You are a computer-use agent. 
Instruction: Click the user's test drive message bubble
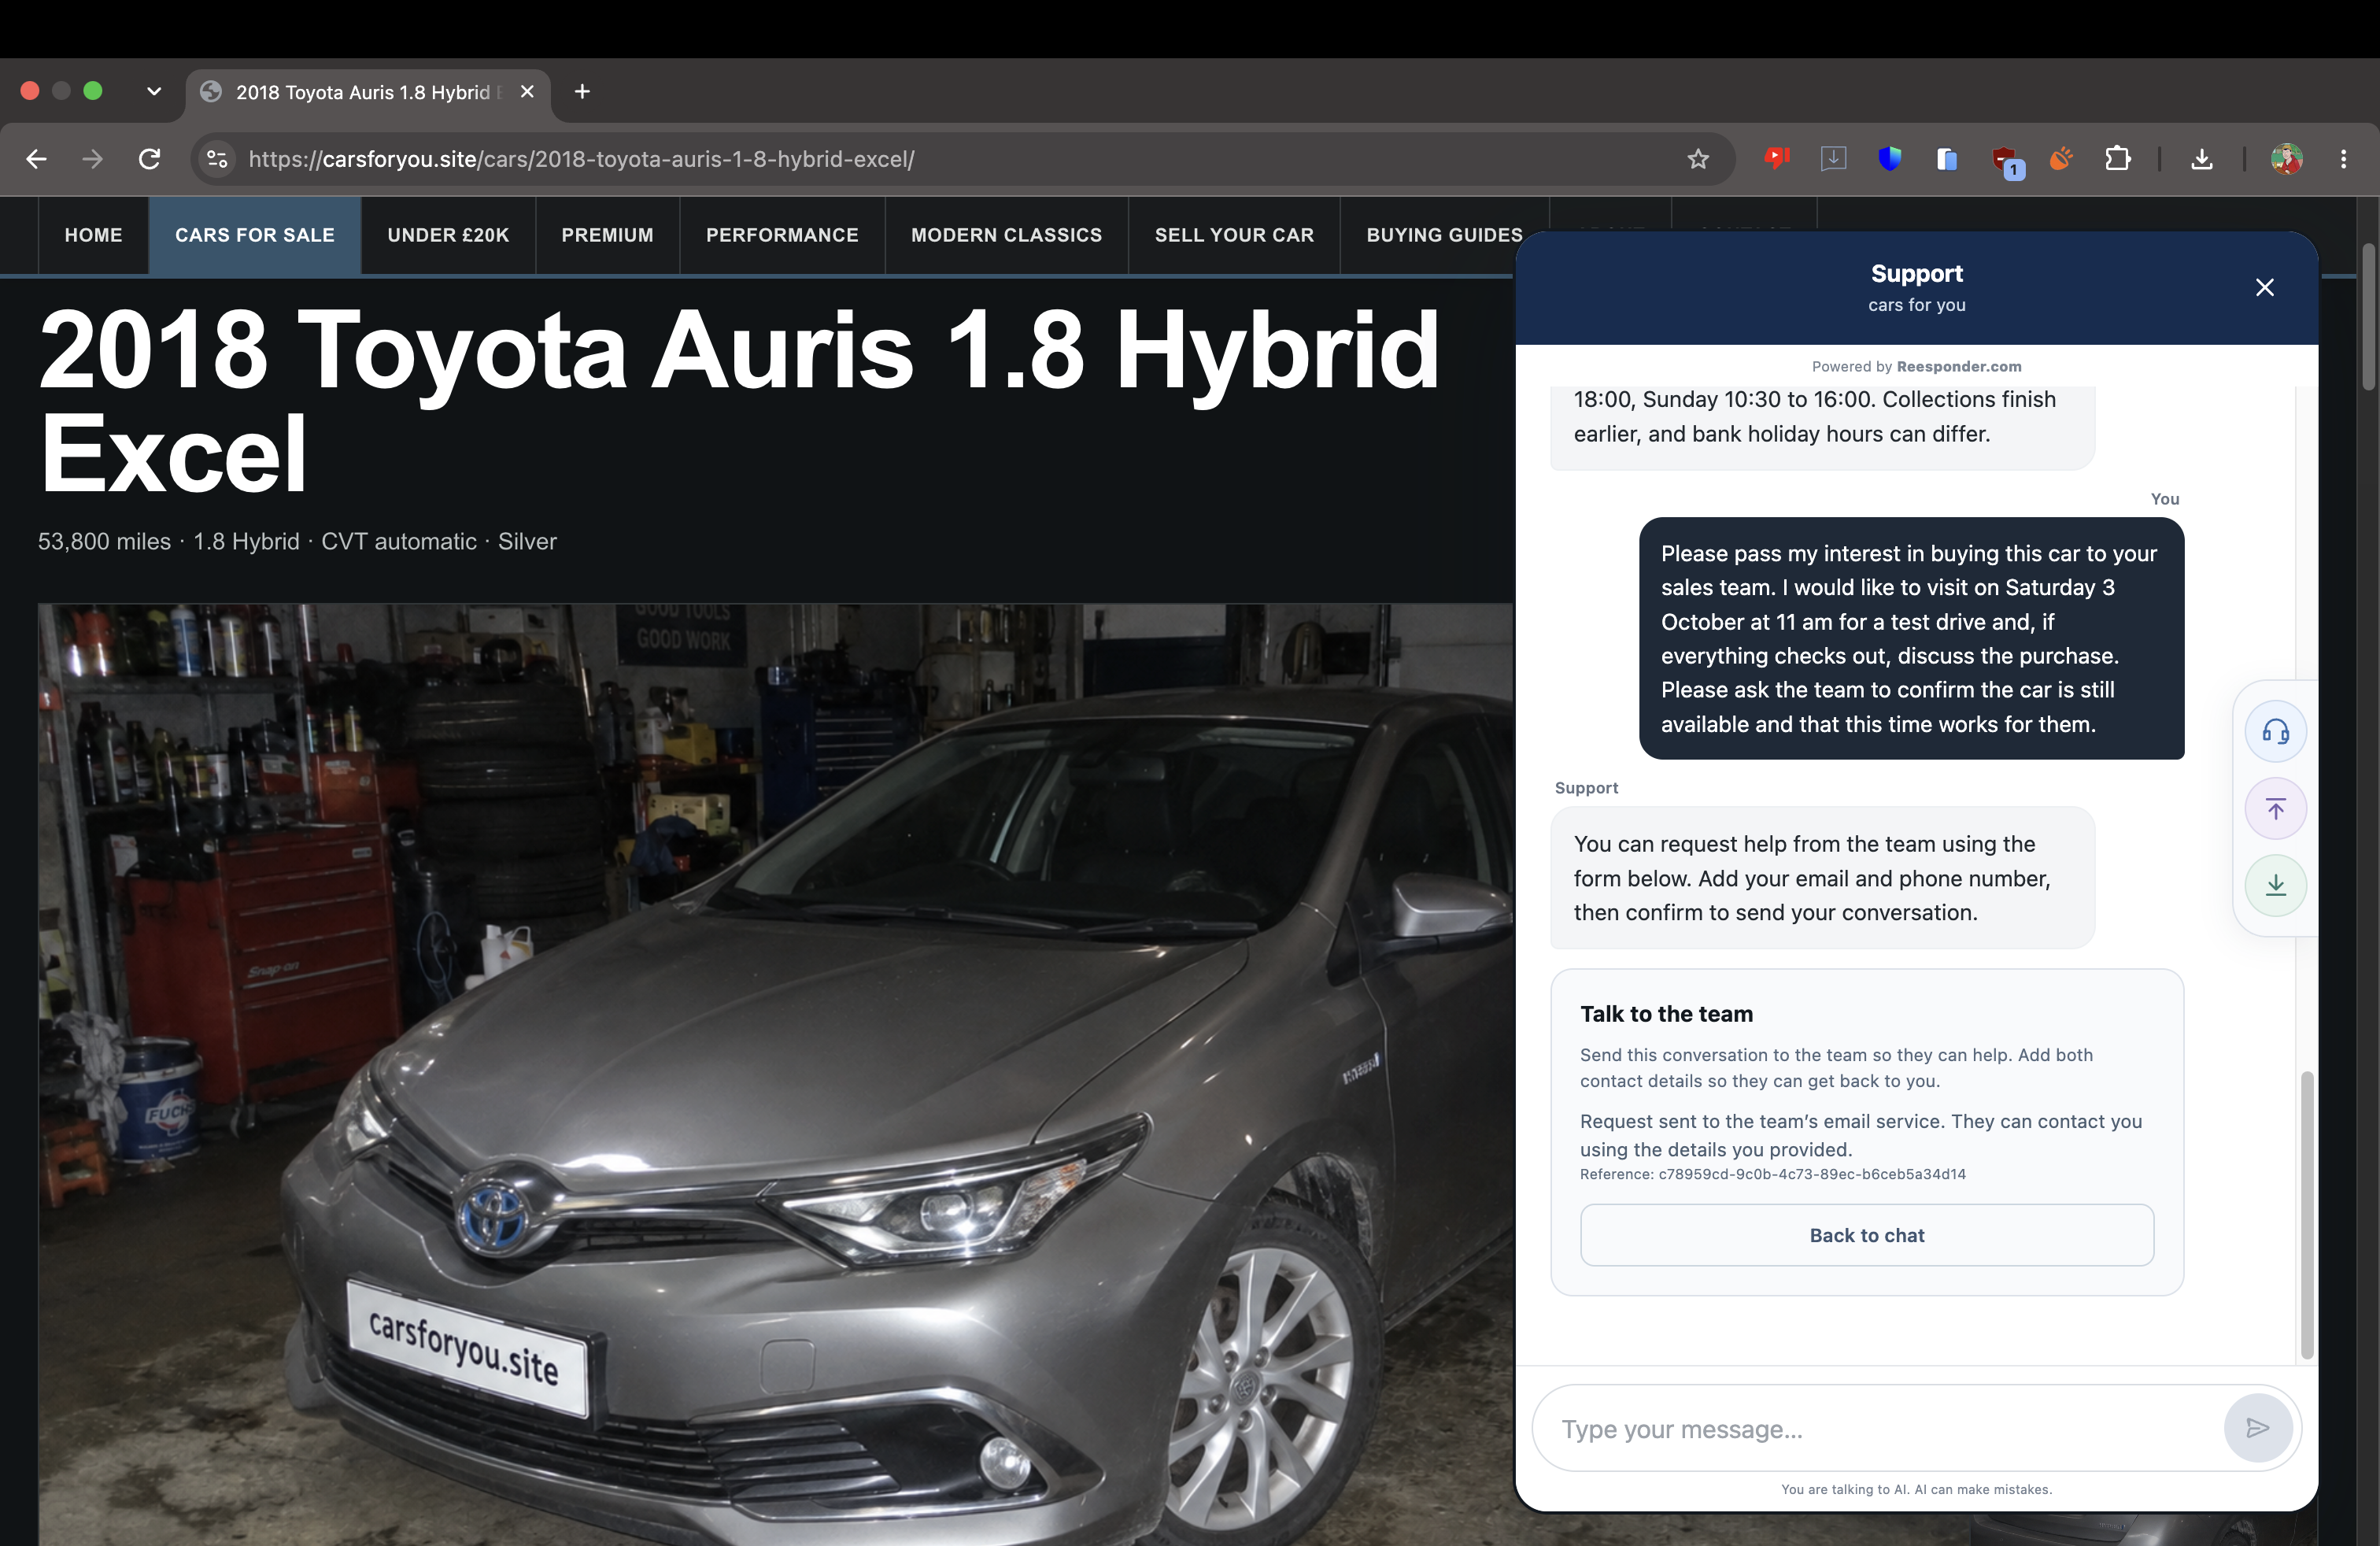tap(1911, 638)
